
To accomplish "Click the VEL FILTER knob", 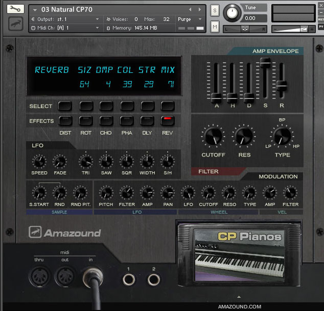I will click(x=290, y=193).
